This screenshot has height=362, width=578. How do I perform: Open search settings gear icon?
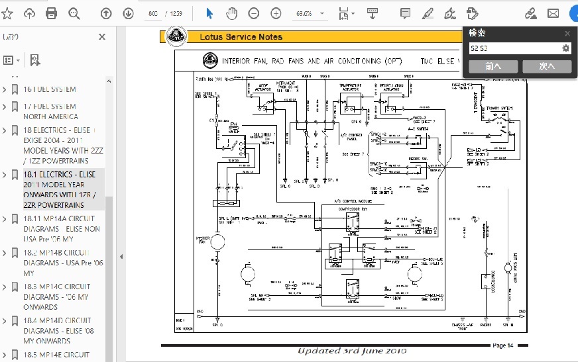(566, 48)
